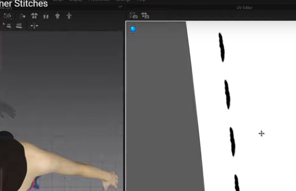
Task: Toggle the symmetry axis arrows icon
Action: [34, 26]
